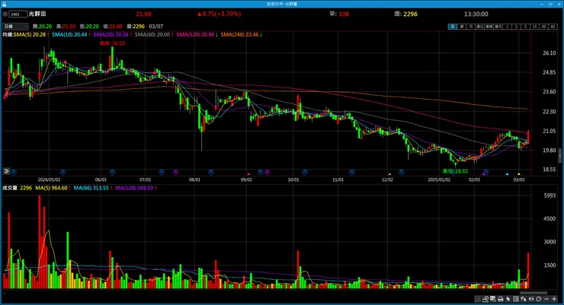564x305 pixels.
Task: Click the total volume 2296 in header
Action: [x=410, y=14]
